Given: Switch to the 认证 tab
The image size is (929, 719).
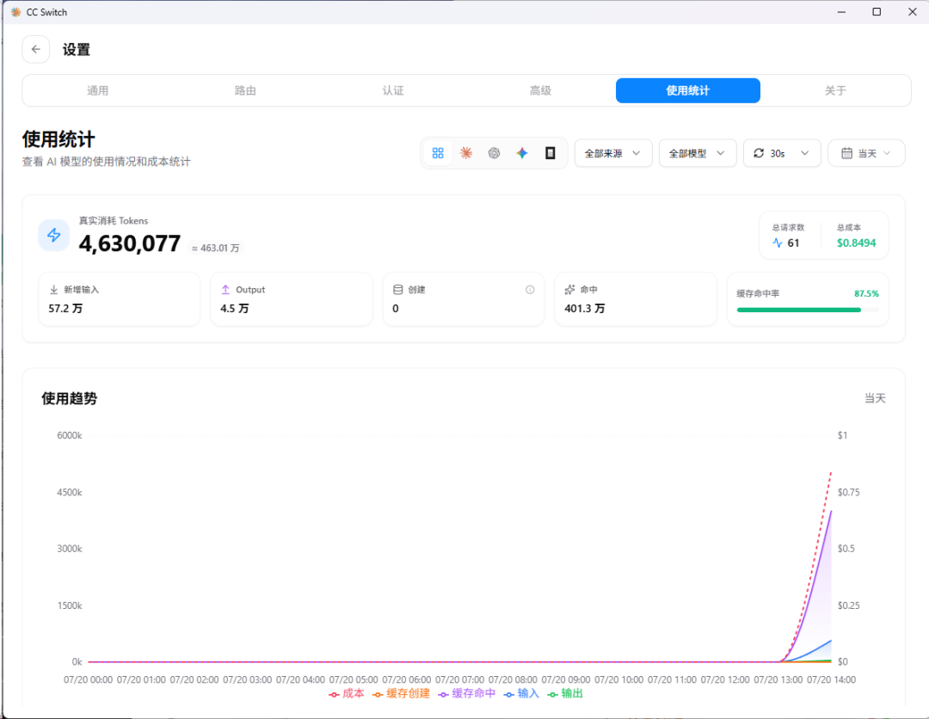Looking at the screenshot, I should click(393, 90).
